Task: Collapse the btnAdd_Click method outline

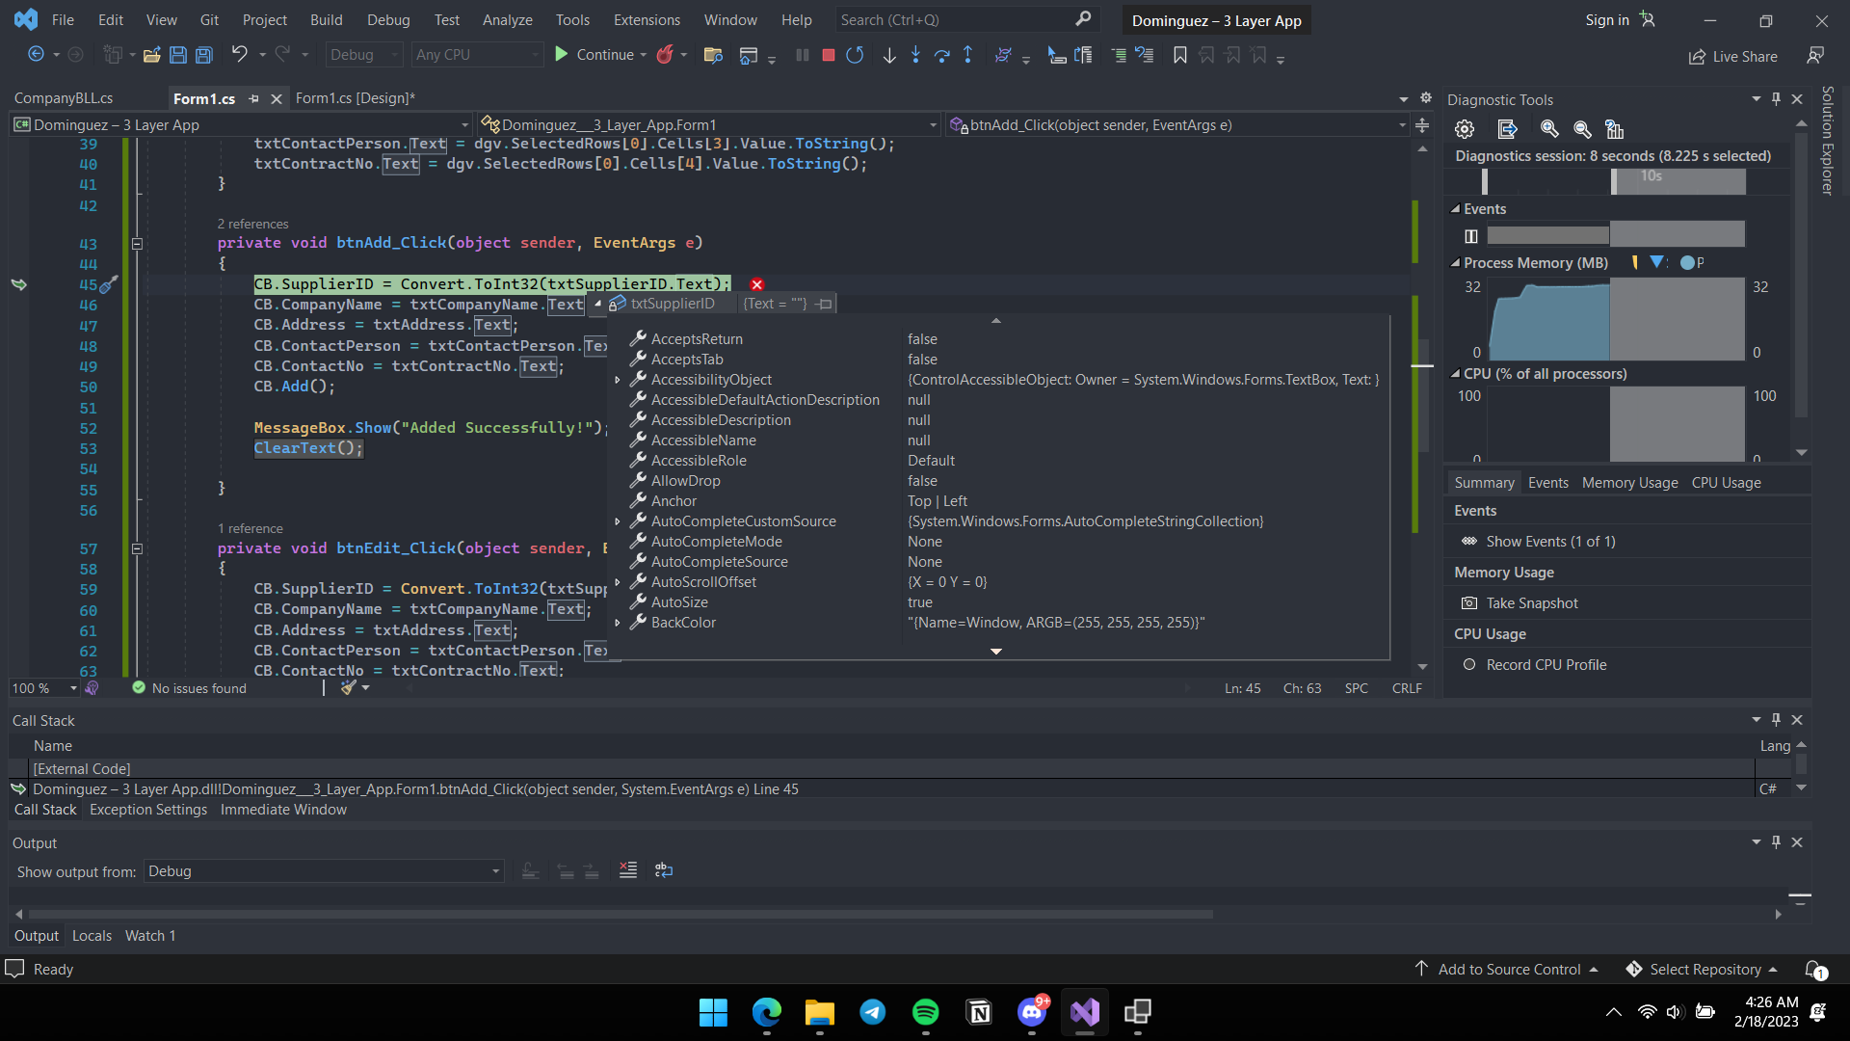Action: click(x=137, y=244)
